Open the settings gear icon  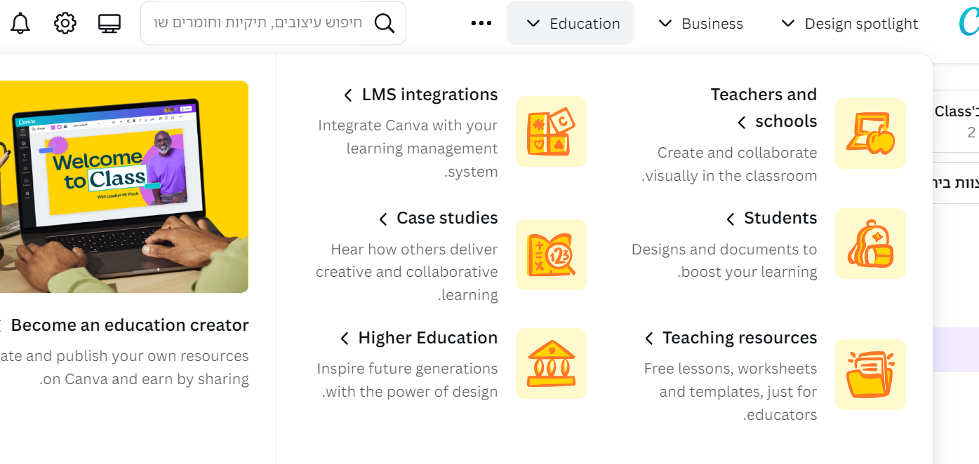(65, 23)
